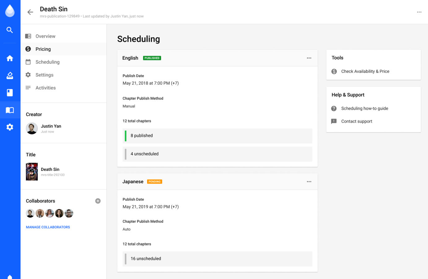The height and width of the screenshot is (279, 428).
Task: Click the stamp icon in the blue sidebar
Action: coord(10,76)
